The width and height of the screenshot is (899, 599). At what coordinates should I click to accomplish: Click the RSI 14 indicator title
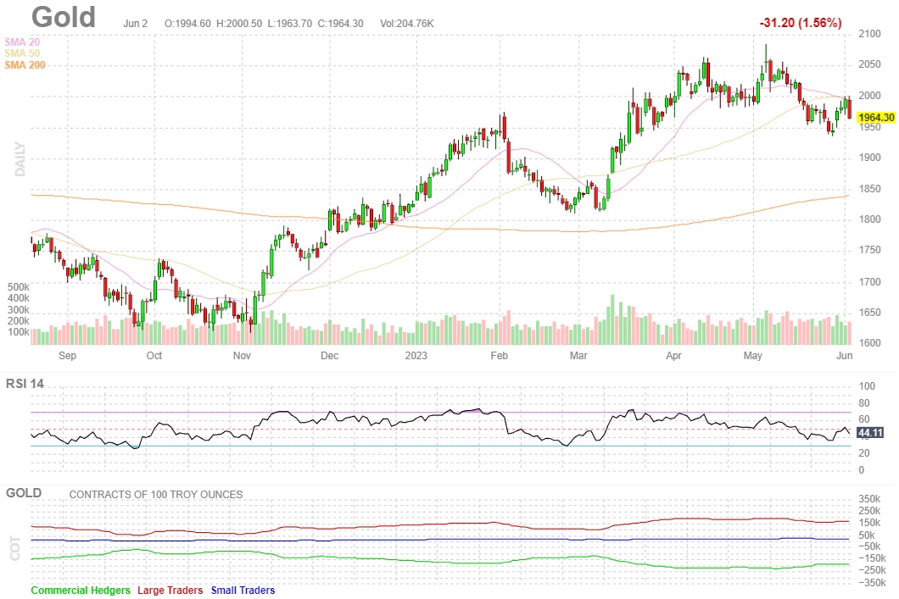point(25,384)
